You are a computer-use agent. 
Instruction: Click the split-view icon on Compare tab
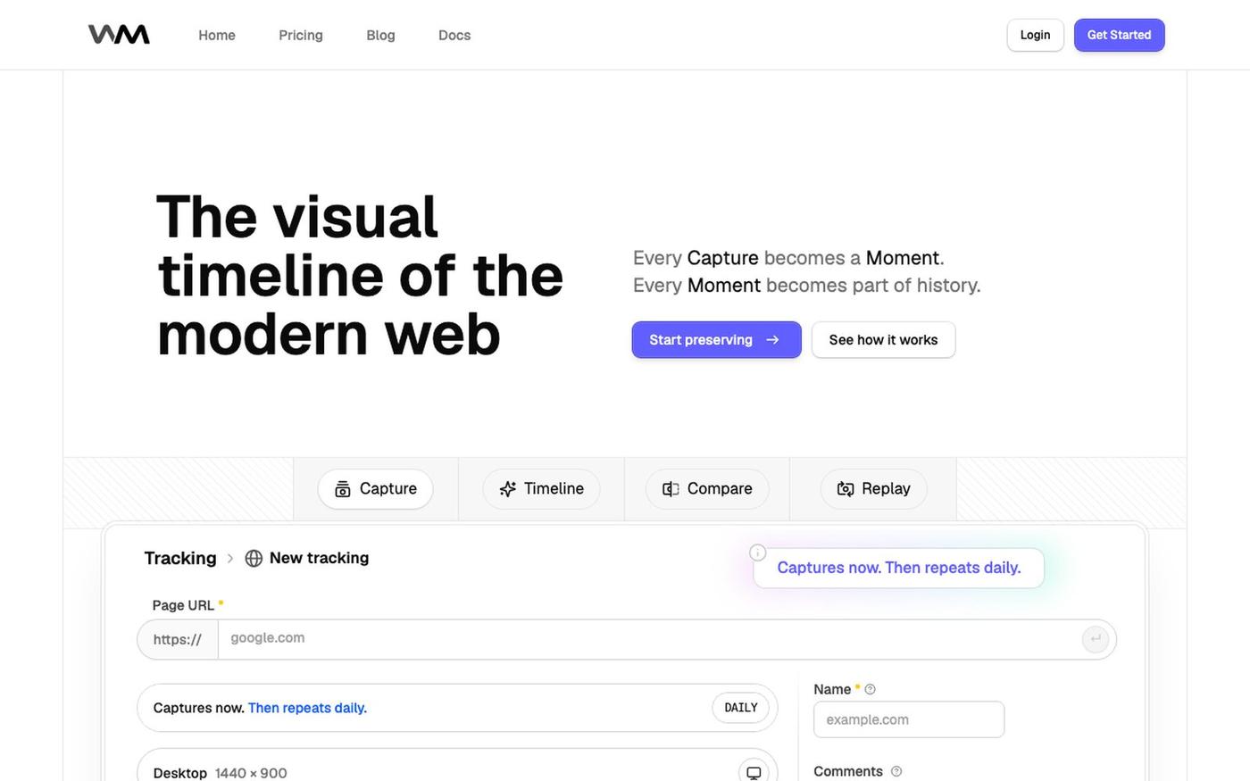click(671, 489)
